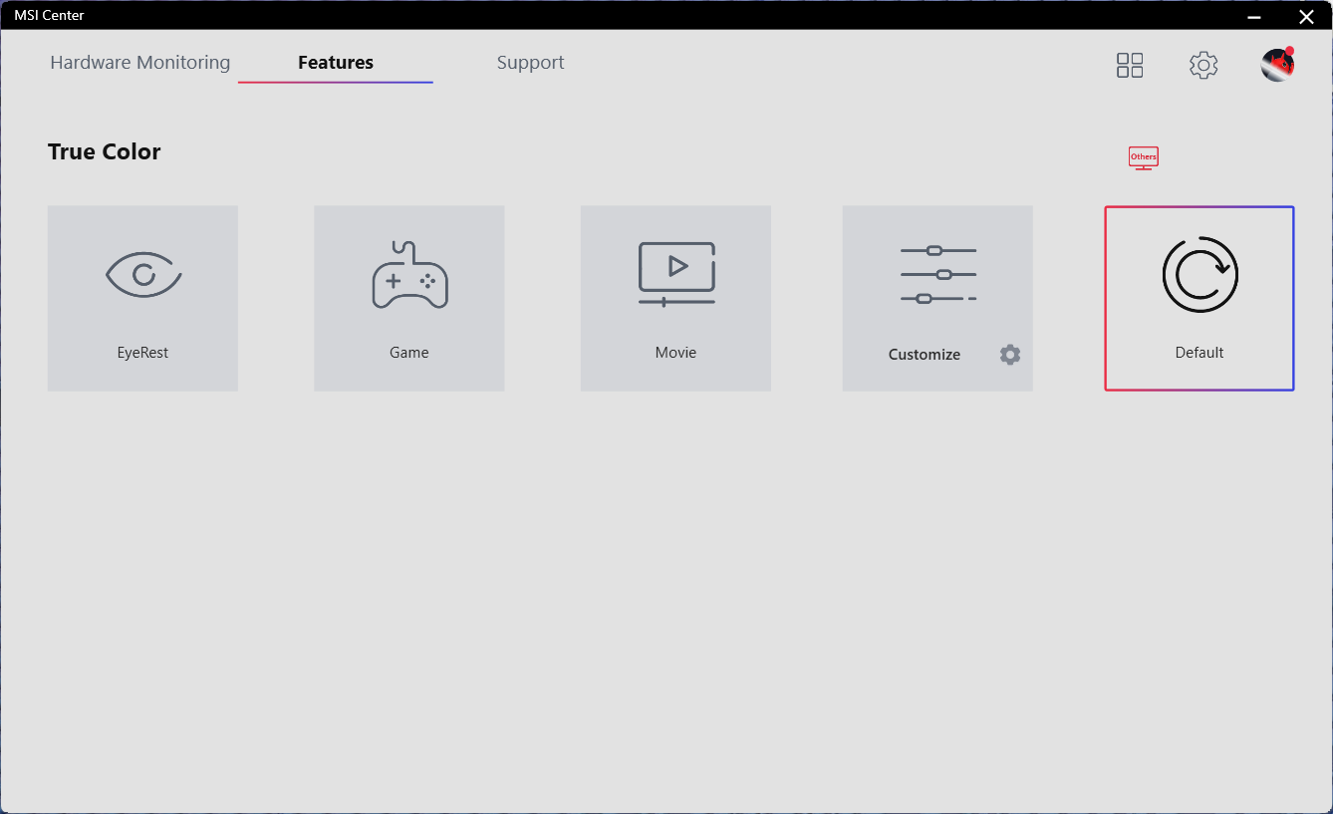Select the Customize sliders card
Image resolution: width=1333 pixels, height=814 pixels.
click(937, 298)
